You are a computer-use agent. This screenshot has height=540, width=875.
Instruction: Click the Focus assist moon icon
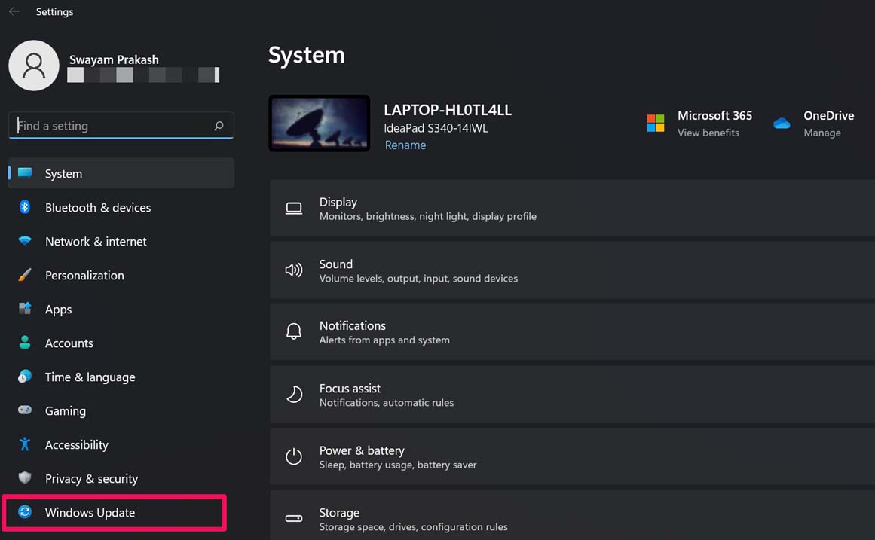[294, 394]
